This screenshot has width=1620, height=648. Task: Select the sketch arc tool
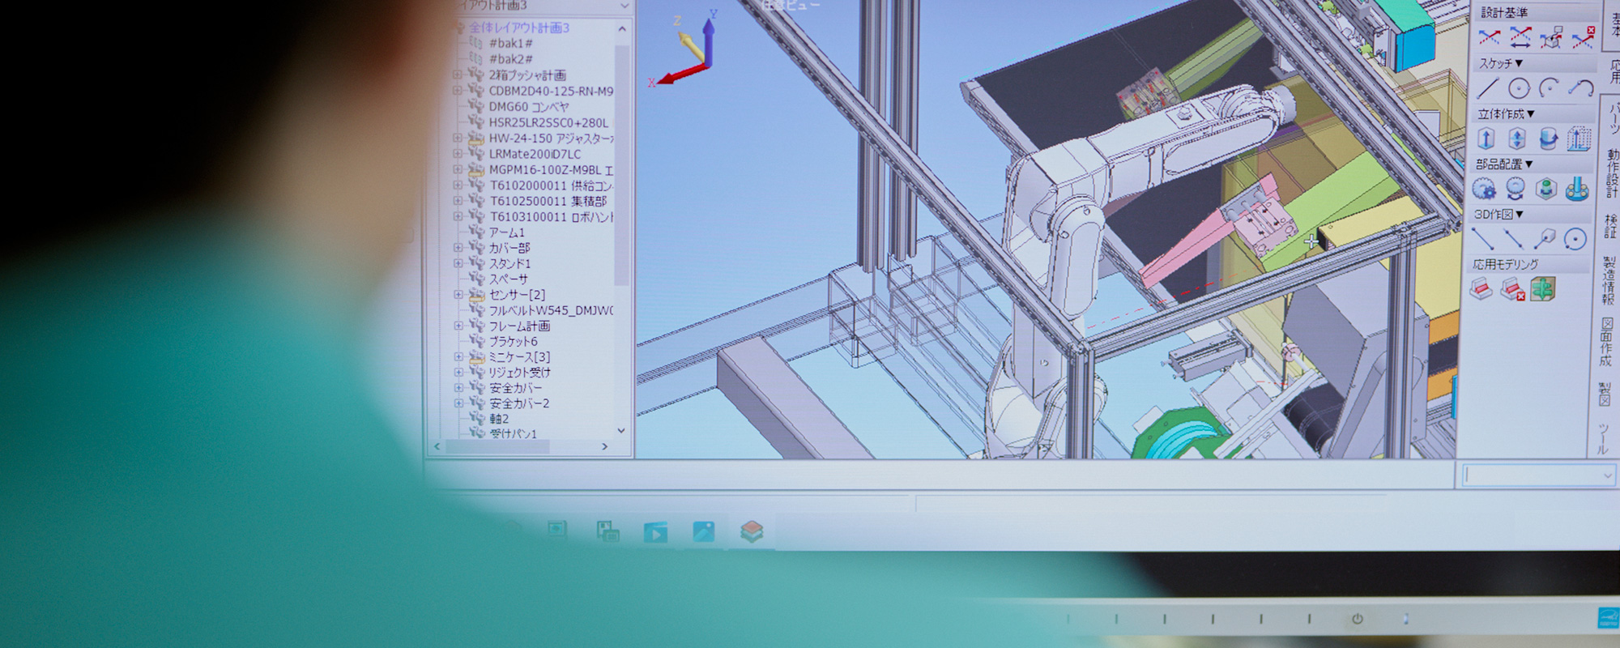1550,88
